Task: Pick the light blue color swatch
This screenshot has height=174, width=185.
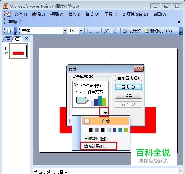Action: 109,130
